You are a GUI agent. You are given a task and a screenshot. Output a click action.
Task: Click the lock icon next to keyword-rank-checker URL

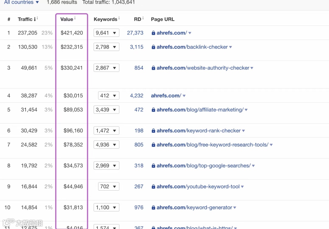pos(153,131)
